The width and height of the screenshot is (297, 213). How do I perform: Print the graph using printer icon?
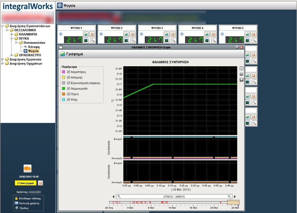coord(241,74)
